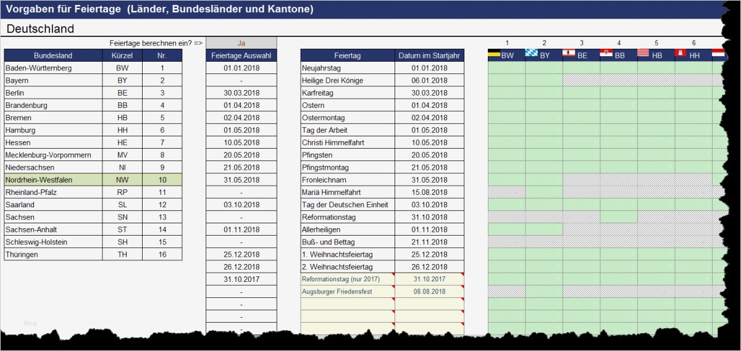Viewport: 741px width, 351px height.
Task: Select the 'Brandenburg' cell
Action: point(53,105)
